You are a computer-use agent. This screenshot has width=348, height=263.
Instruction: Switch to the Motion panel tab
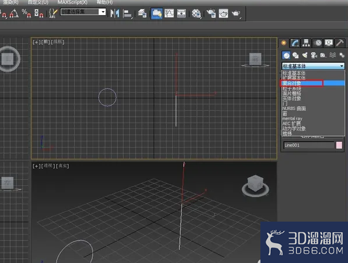point(318,43)
